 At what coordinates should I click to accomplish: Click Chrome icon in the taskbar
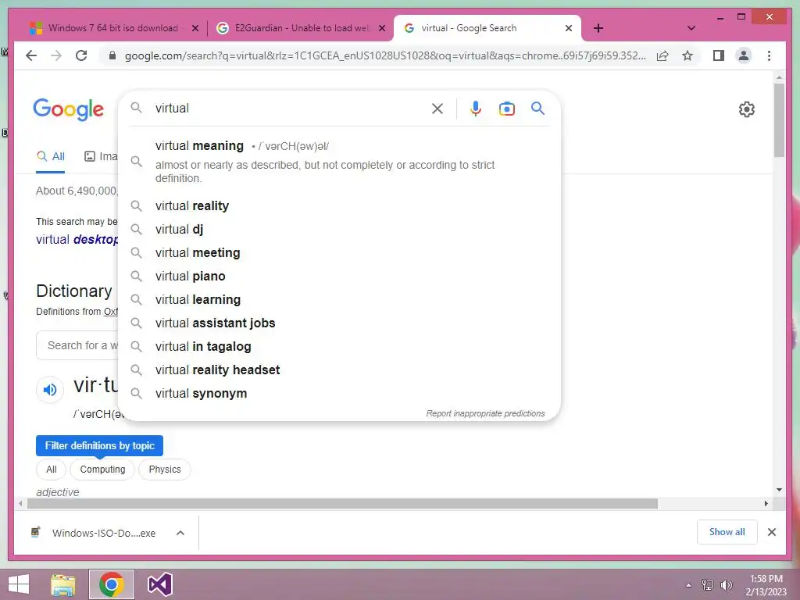[x=112, y=584]
